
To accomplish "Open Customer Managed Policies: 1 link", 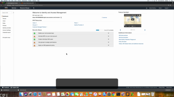I will (40, 27).
